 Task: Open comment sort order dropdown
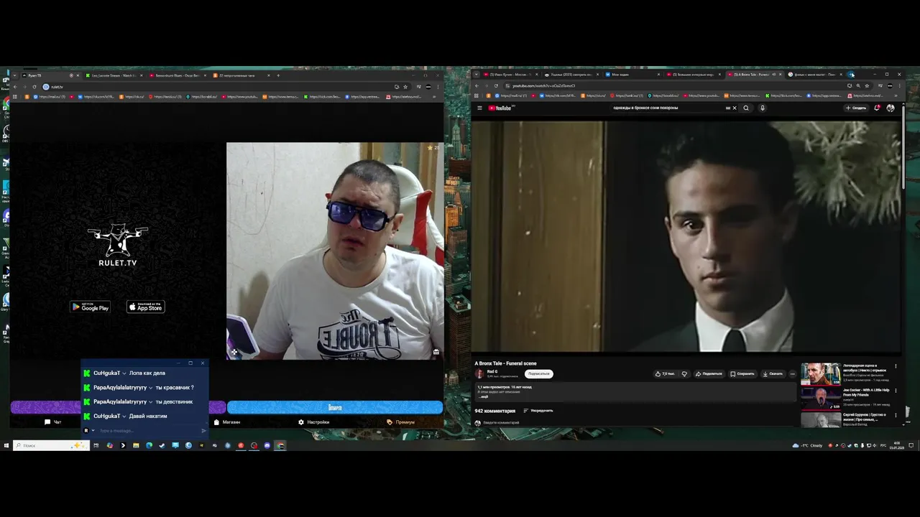tap(538, 411)
